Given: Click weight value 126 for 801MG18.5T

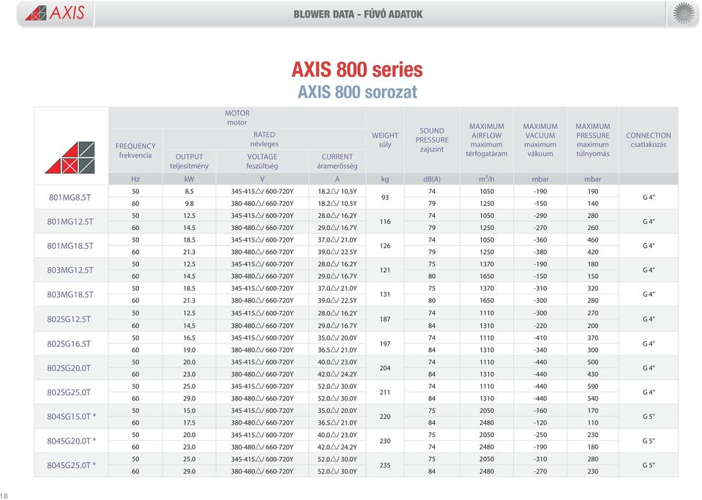Looking at the screenshot, I should click(x=385, y=246).
